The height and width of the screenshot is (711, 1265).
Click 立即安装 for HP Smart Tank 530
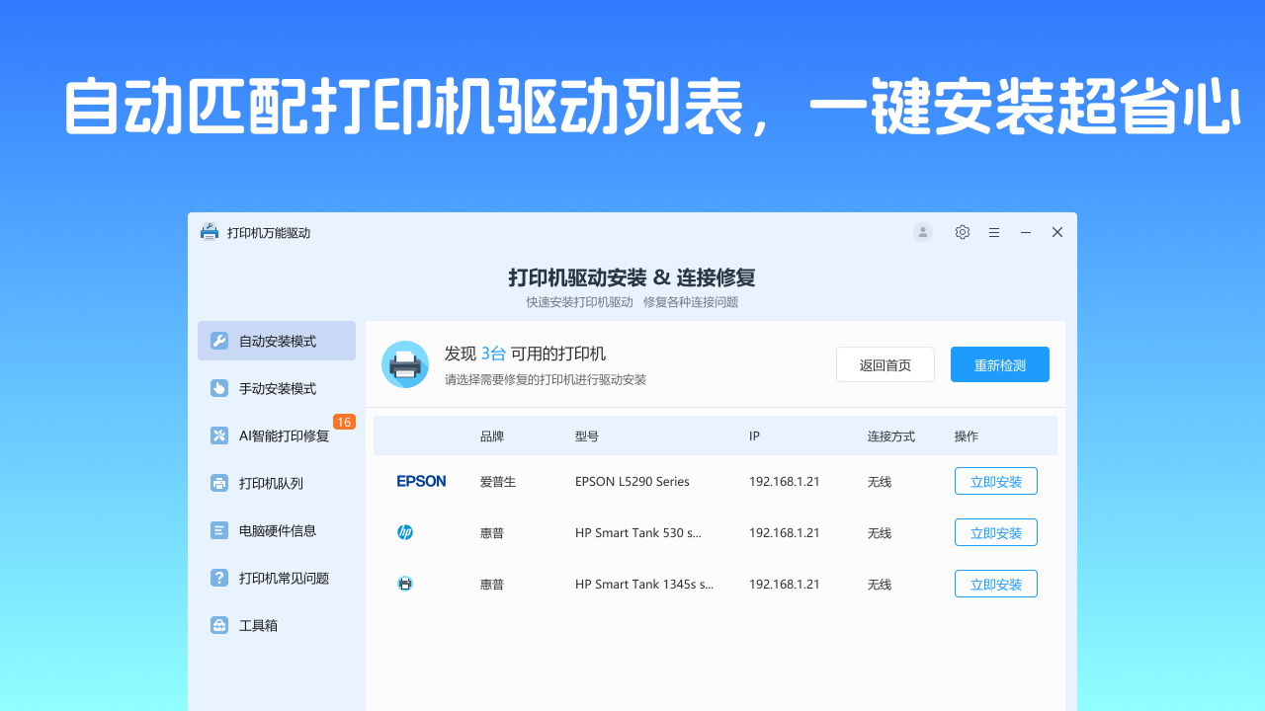pyautogui.click(x=995, y=532)
